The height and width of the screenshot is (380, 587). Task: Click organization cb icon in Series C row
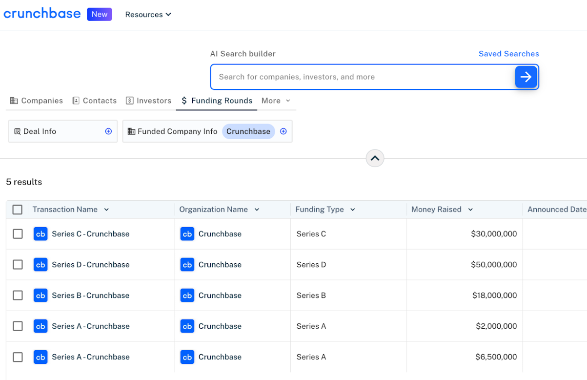[x=187, y=234]
